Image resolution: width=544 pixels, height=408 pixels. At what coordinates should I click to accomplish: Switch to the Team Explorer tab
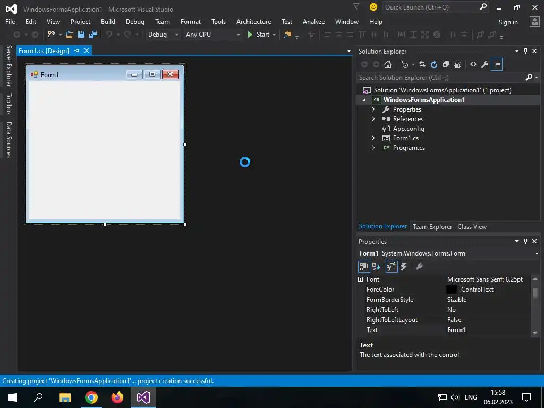pyautogui.click(x=432, y=226)
